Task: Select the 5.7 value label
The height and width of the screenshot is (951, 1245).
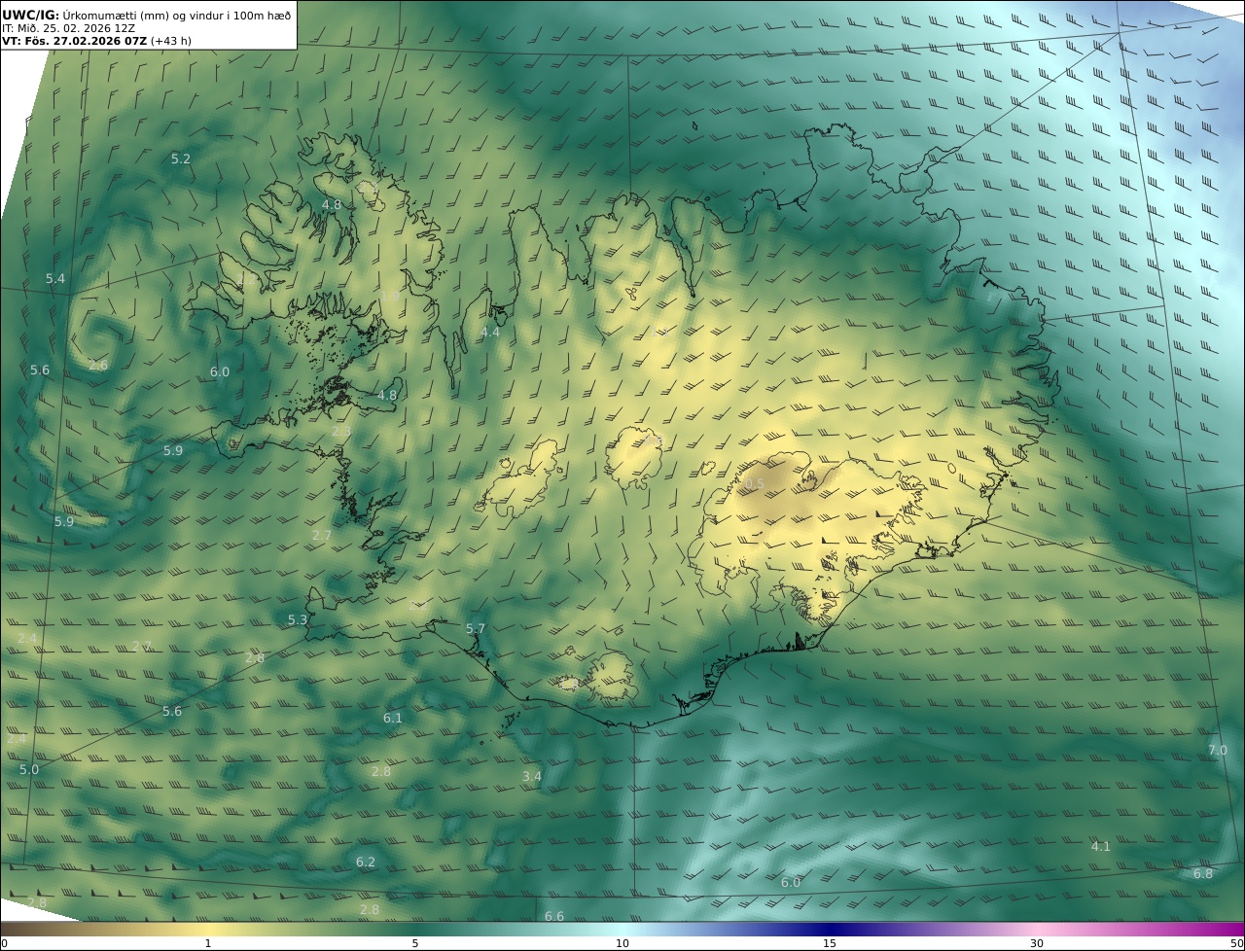Action: coord(476,629)
